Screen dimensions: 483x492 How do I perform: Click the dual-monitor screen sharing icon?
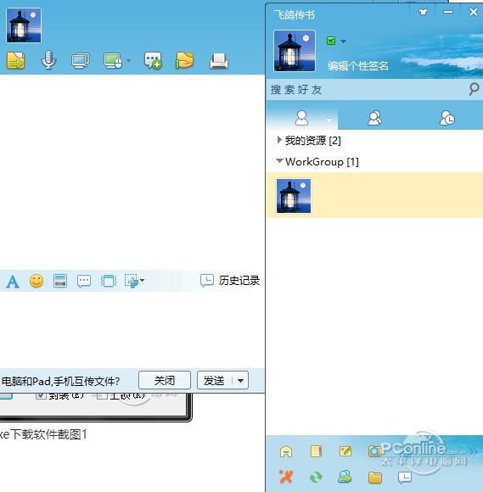[x=81, y=60]
